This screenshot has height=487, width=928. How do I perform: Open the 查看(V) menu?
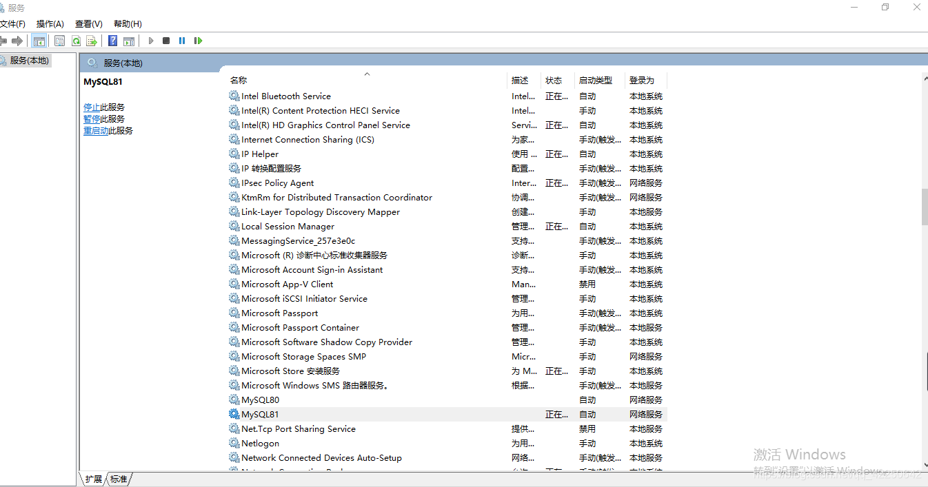[88, 23]
